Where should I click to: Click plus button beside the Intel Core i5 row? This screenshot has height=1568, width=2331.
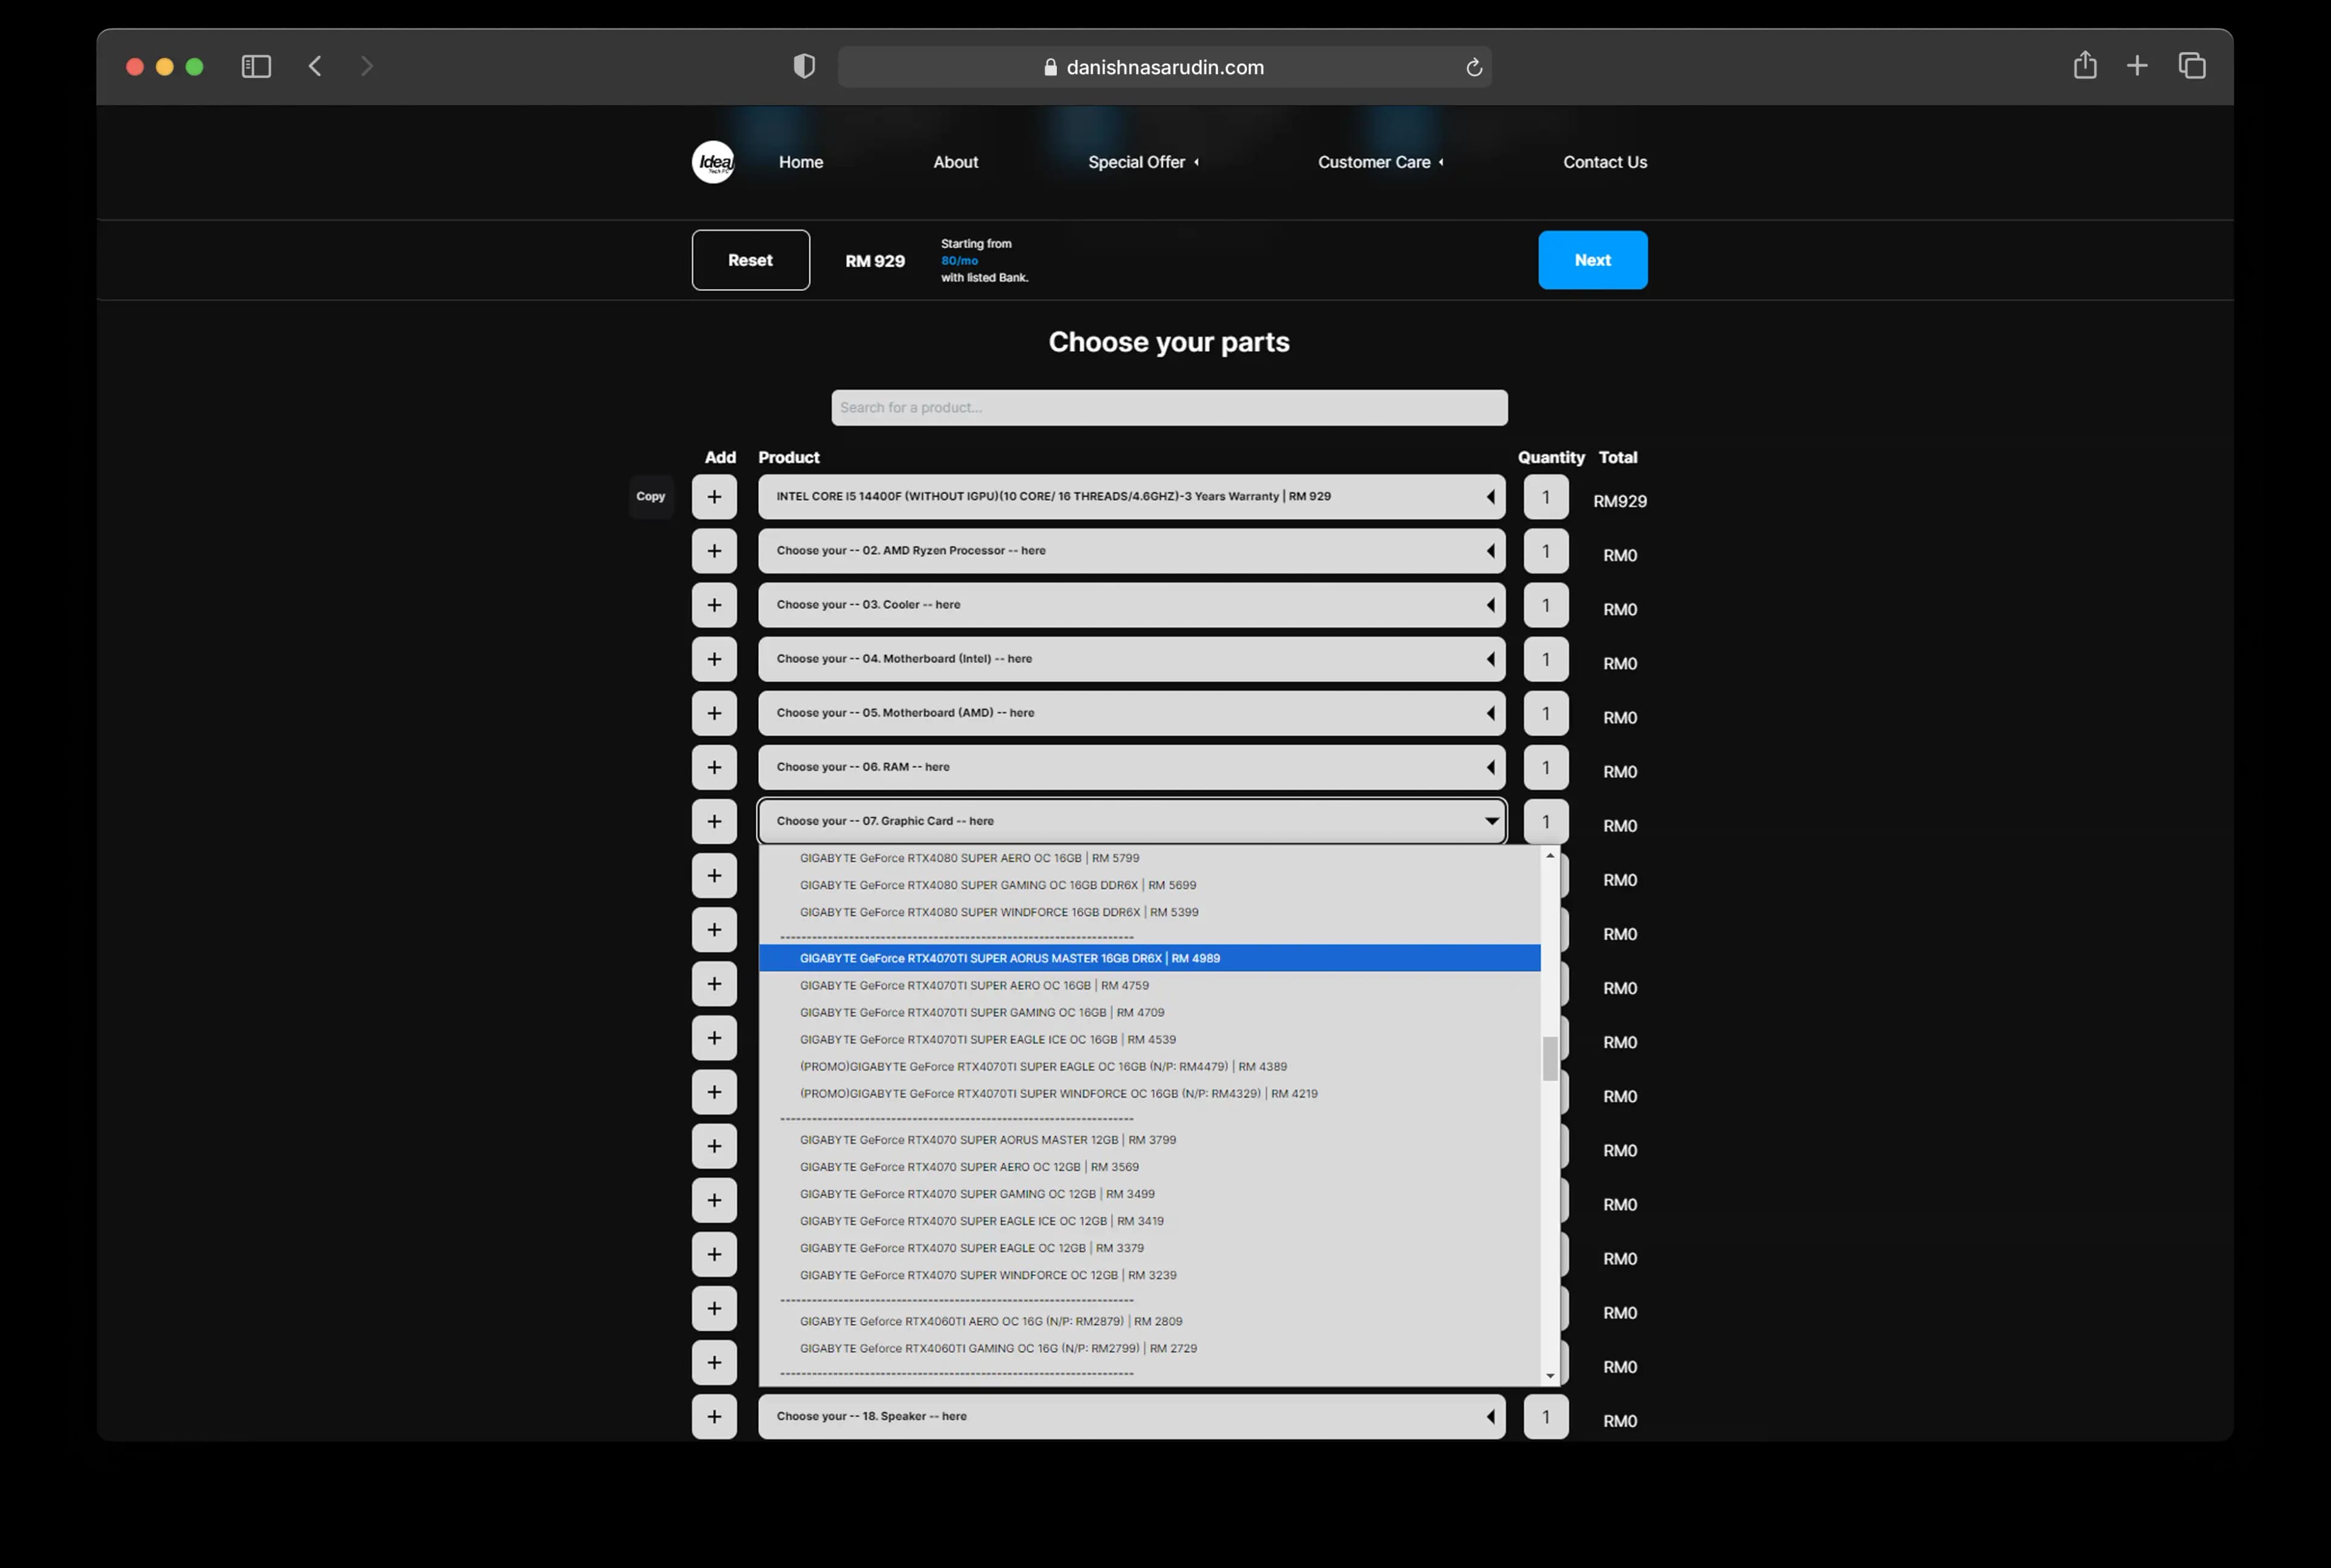click(714, 497)
